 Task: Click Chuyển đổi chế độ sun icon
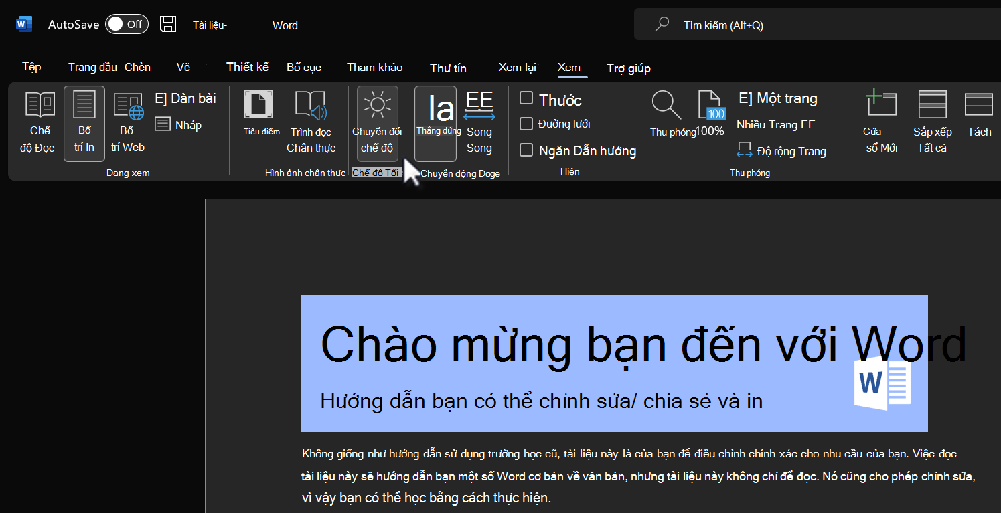(378, 124)
